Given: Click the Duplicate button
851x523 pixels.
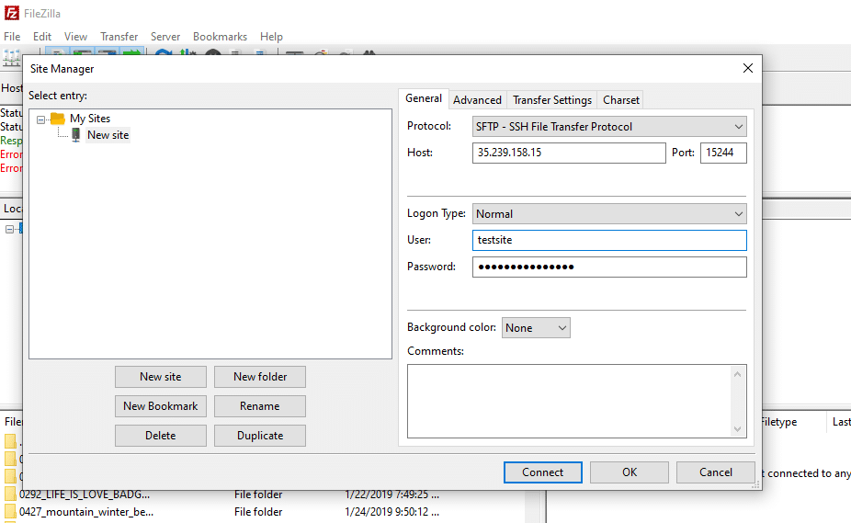Looking at the screenshot, I should (260, 436).
